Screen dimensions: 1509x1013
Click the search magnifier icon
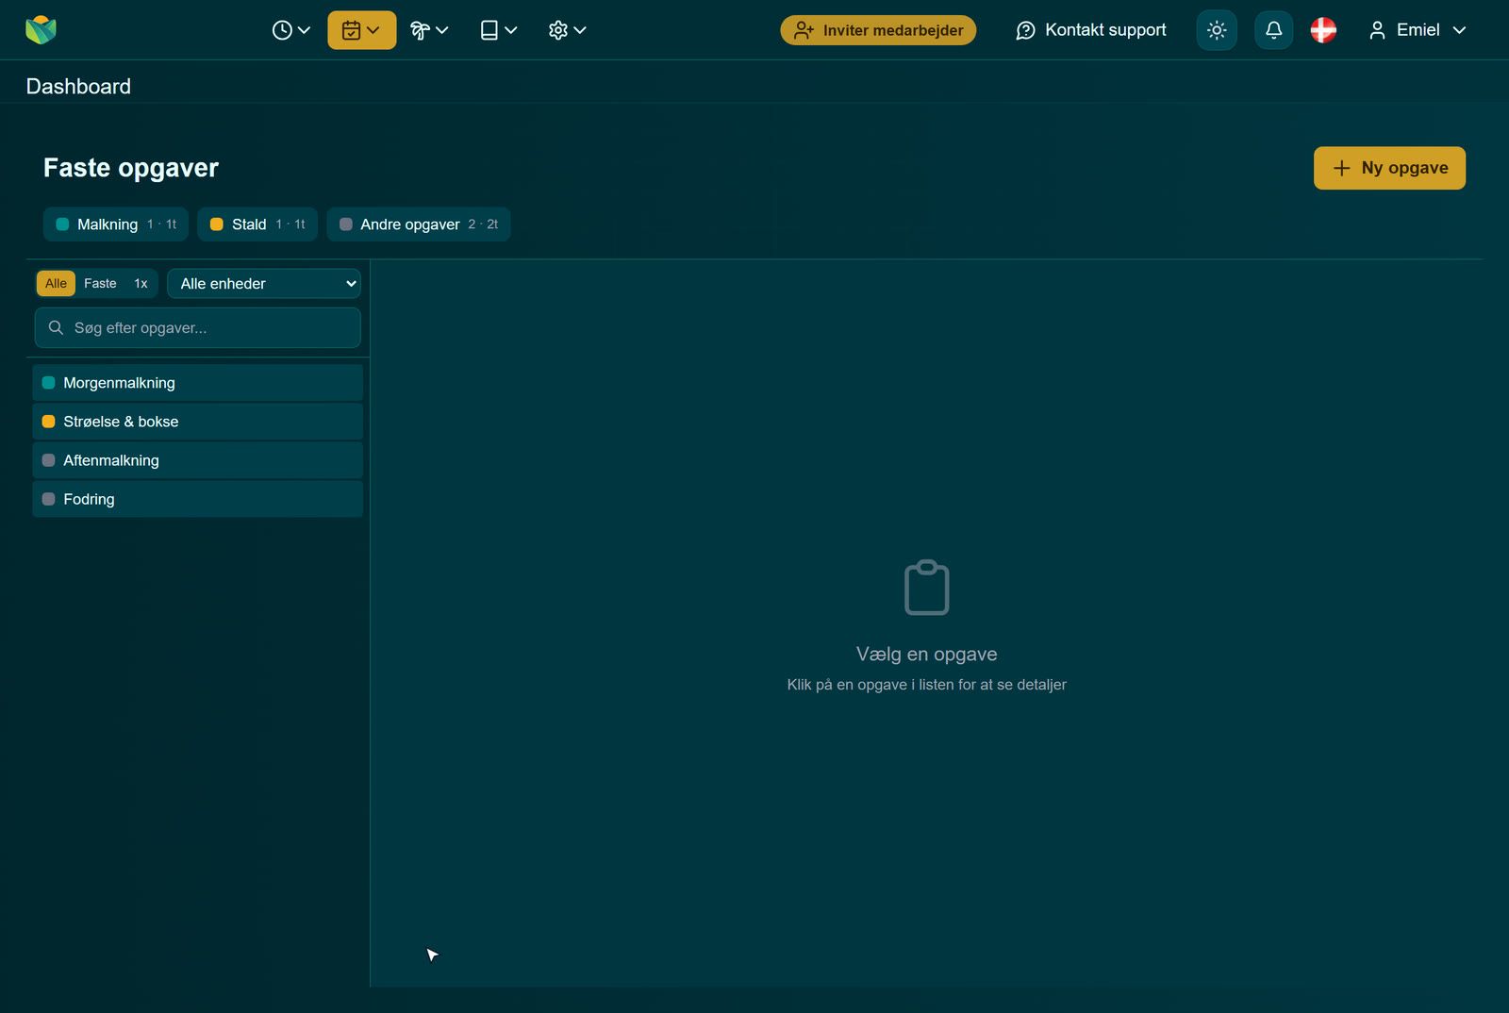(x=56, y=328)
